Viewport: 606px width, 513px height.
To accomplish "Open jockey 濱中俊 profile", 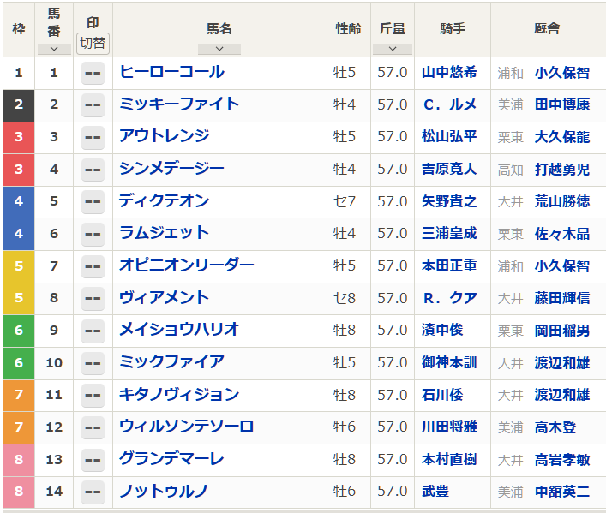I will point(442,330).
